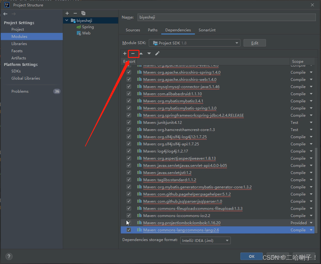Switch to the SonarLint tab

[x=207, y=30]
